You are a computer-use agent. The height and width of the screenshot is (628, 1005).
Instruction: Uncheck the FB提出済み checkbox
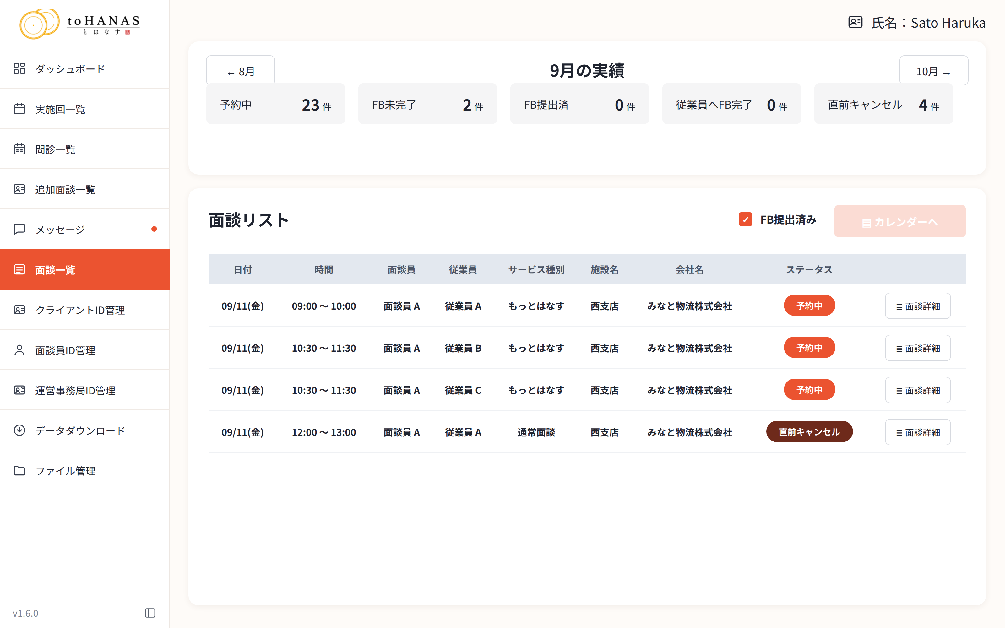point(746,219)
